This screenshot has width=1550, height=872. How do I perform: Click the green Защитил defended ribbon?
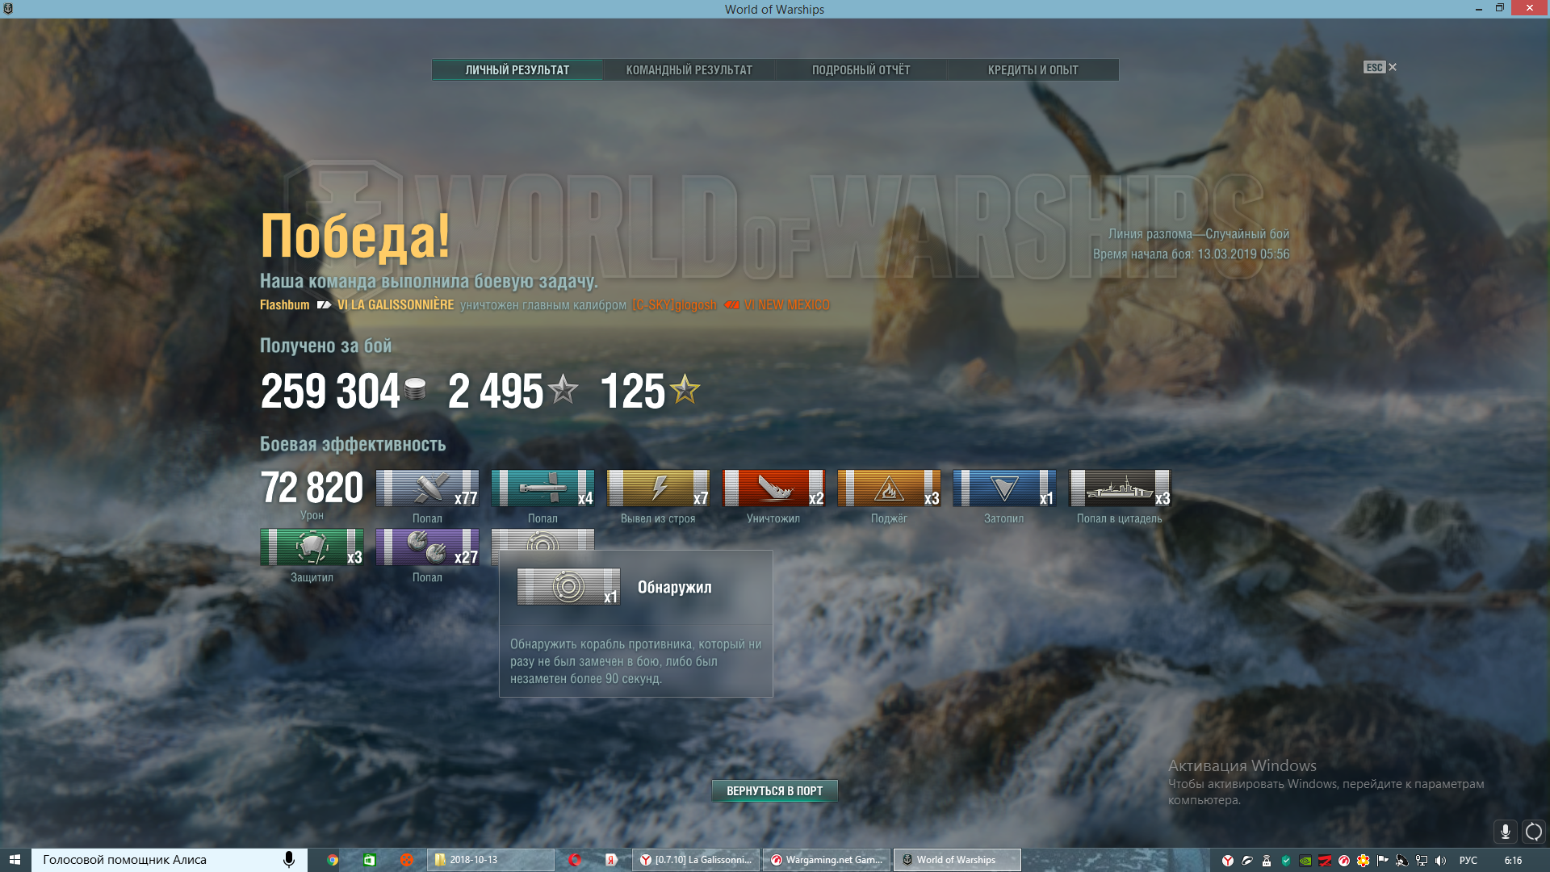[x=312, y=547]
